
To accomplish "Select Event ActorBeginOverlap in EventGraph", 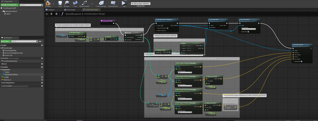I will pyautogui.click(x=13, y=53).
